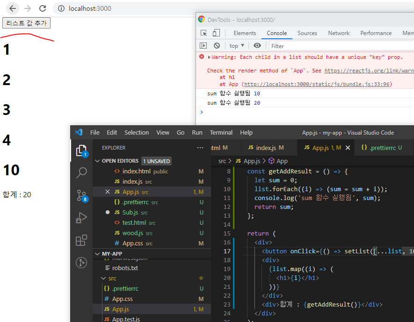Open App.test.js in the file tree
The width and height of the screenshot is (414, 322).
coord(152,319)
